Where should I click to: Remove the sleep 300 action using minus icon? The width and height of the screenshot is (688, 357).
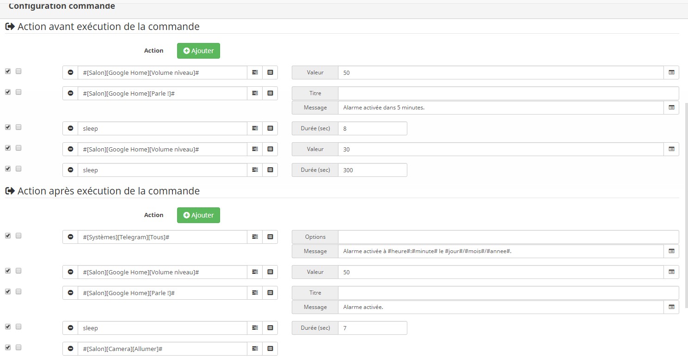(x=70, y=170)
